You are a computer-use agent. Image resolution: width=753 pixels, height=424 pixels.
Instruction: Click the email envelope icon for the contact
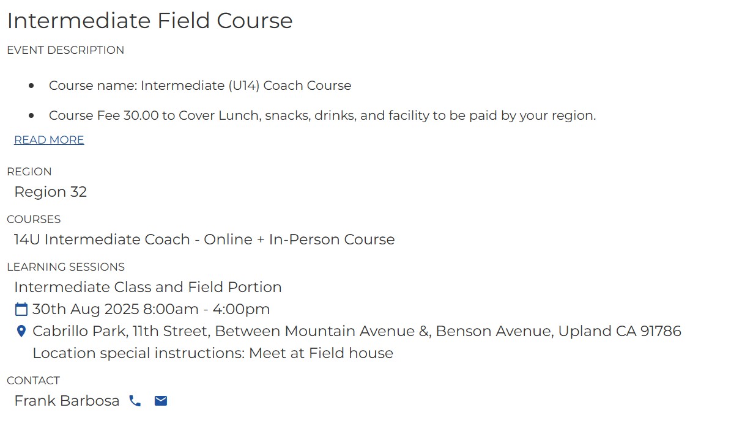(161, 401)
